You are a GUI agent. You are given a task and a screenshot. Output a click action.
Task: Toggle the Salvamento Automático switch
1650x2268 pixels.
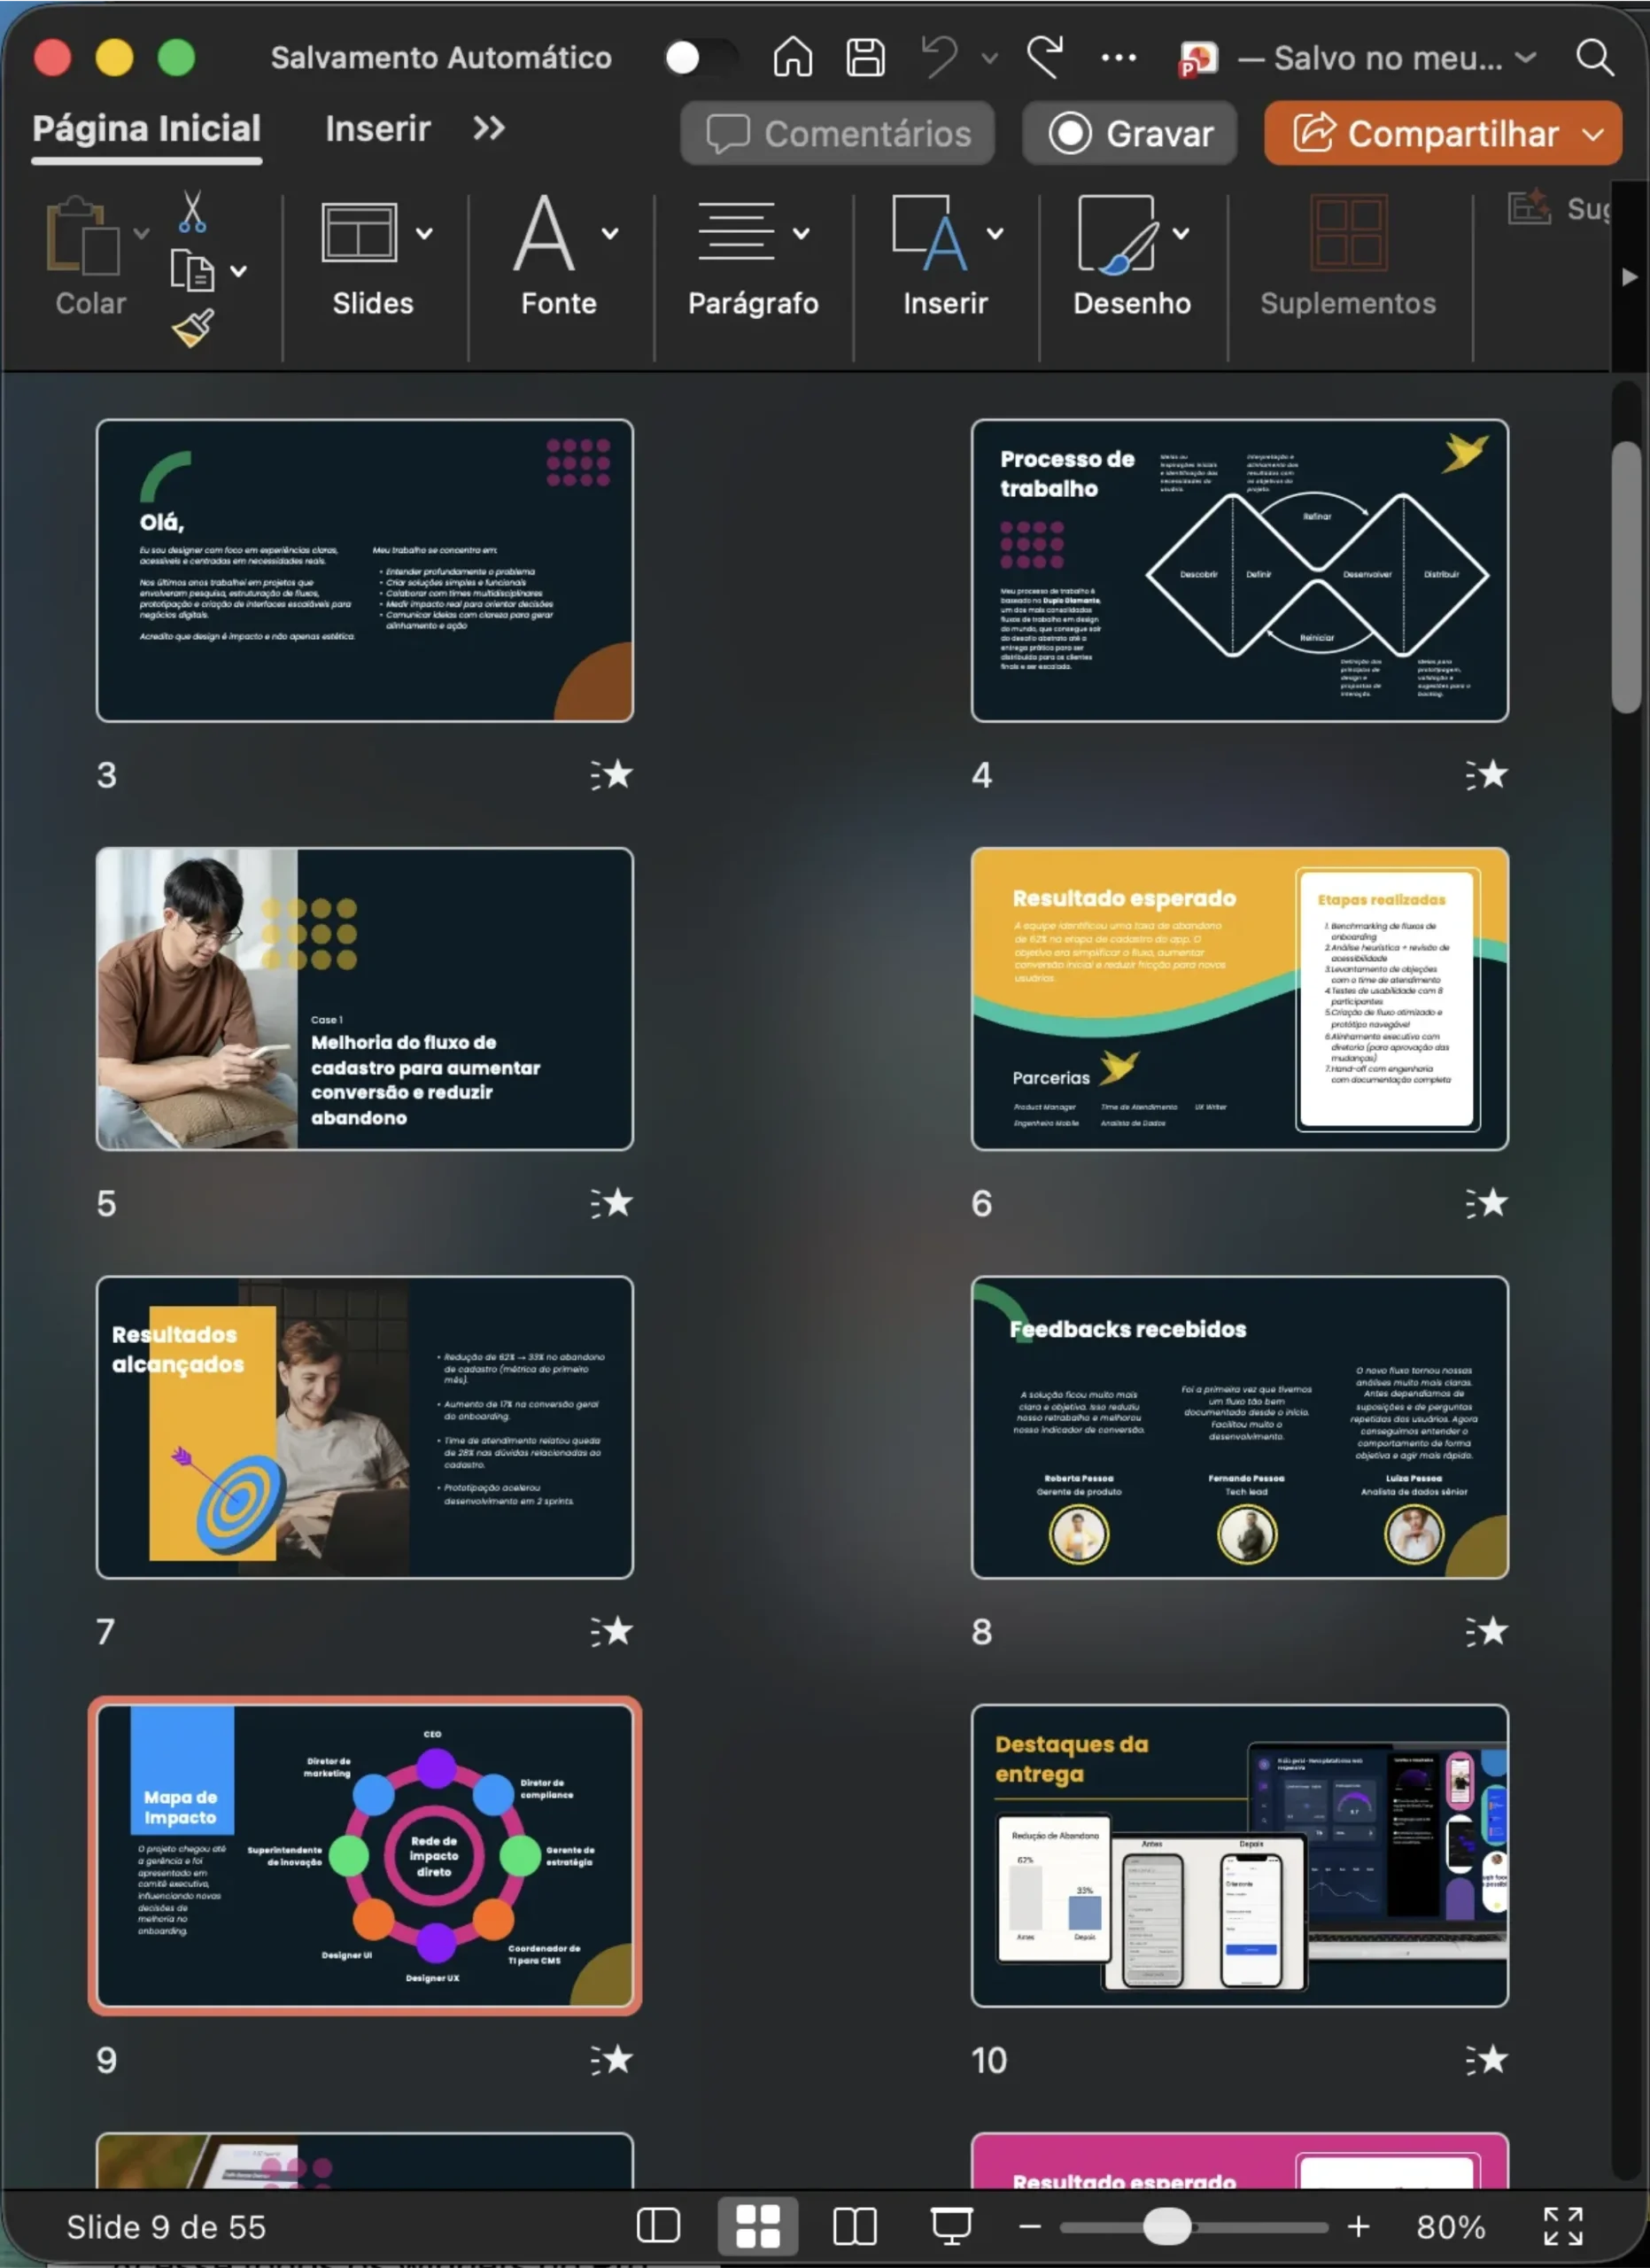click(x=701, y=58)
